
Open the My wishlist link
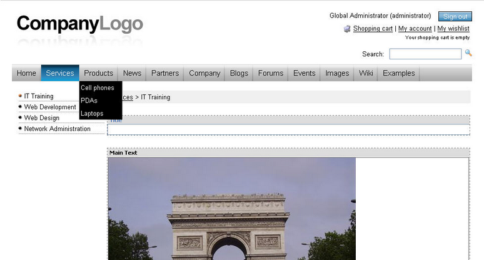(453, 28)
